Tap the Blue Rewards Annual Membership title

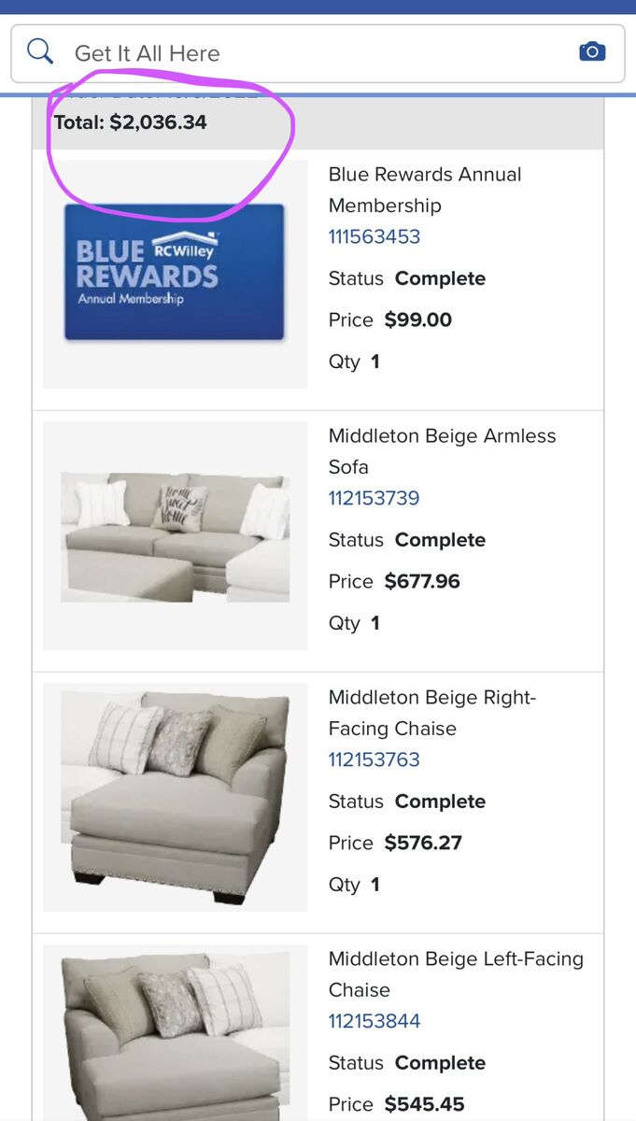pyautogui.click(x=425, y=190)
